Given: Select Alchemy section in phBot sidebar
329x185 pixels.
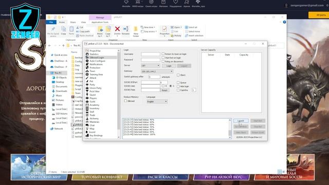Looking at the screenshot, I should 94,119.
